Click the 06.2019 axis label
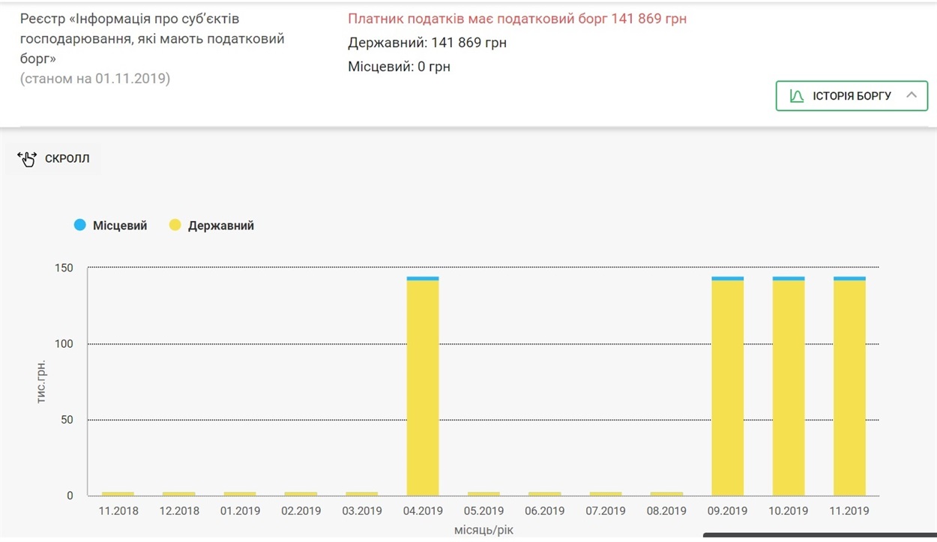Image resolution: width=937 pixels, height=542 pixels. pyautogui.click(x=544, y=511)
